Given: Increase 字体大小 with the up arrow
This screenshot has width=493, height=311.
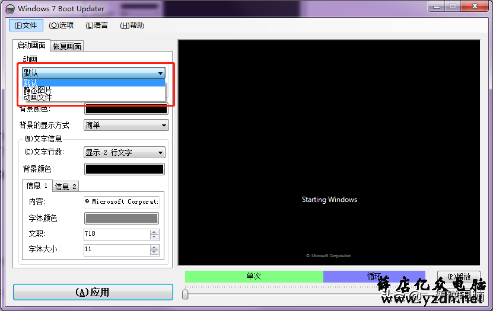Looking at the screenshot, I should point(154,247).
